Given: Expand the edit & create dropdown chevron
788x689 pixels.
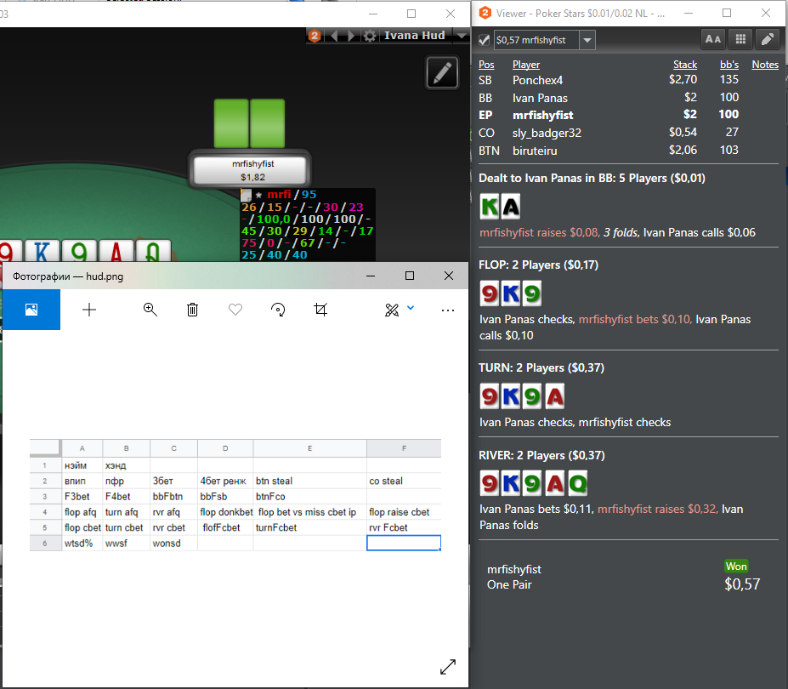Looking at the screenshot, I should pyautogui.click(x=411, y=308).
